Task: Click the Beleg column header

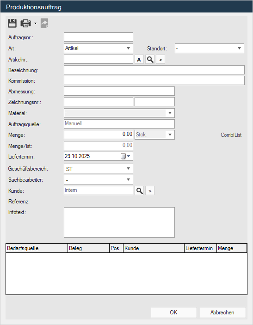Action: coord(88,248)
